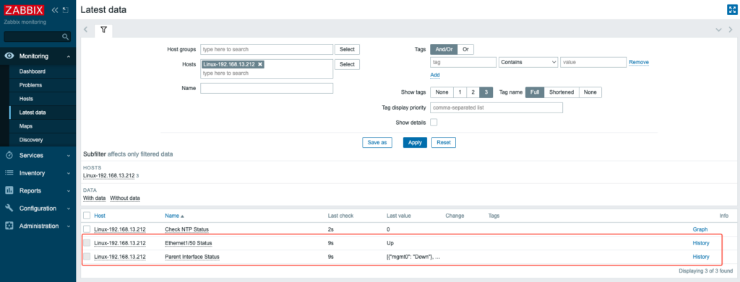This screenshot has width=740, height=282.
Task: Click the Monitoring eye icon
Action: click(9, 56)
